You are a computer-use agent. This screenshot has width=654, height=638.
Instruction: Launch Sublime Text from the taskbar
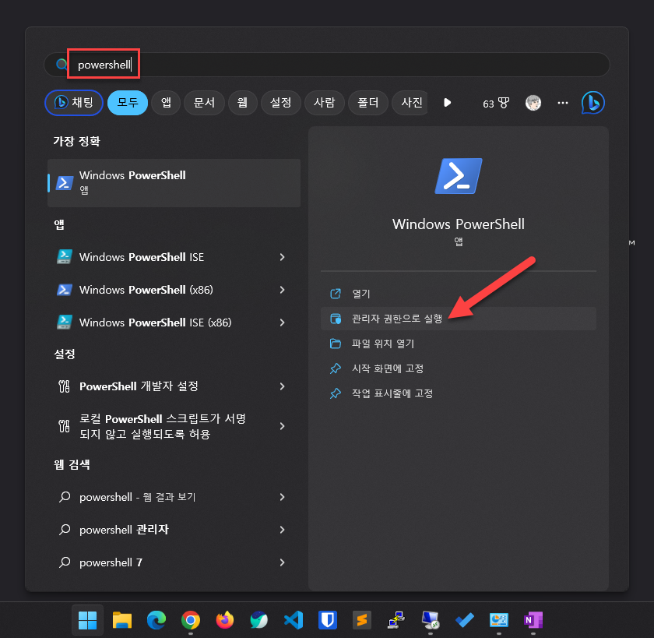362,620
